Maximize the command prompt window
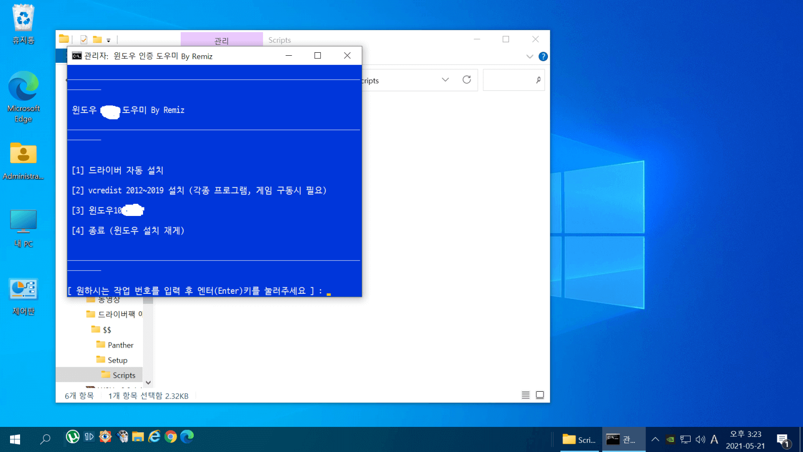 pyautogui.click(x=318, y=56)
